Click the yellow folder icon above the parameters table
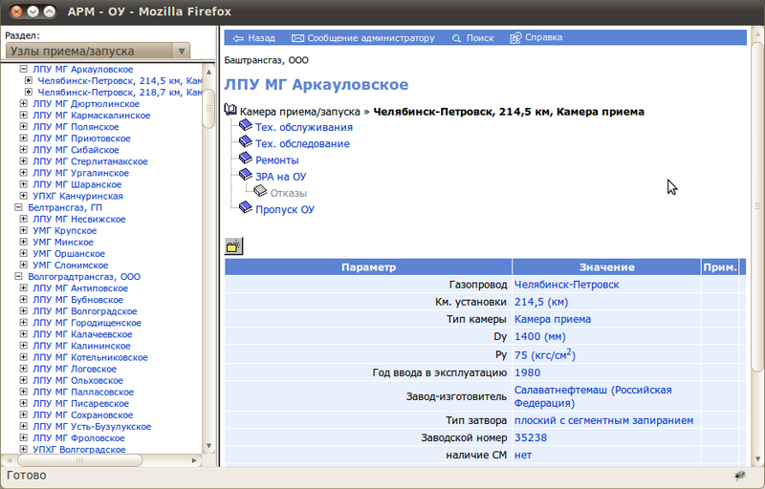This screenshot has width=765, height=489. tap(233, 246)
